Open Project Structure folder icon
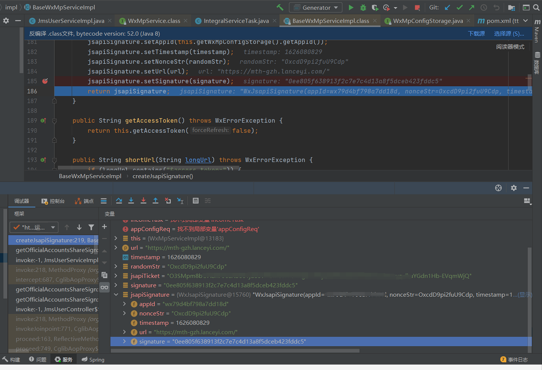The image size is (542, 370). pyautogui.click(x=511, y=8)
